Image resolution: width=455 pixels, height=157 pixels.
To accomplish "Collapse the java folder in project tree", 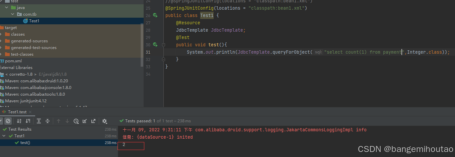I will (6, 7).
